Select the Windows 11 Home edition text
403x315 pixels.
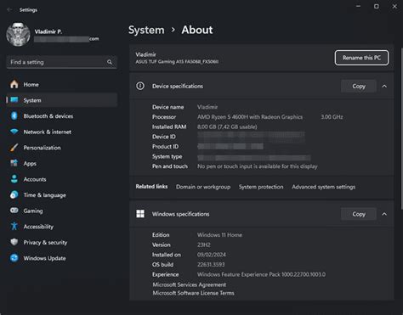(219, 235)
